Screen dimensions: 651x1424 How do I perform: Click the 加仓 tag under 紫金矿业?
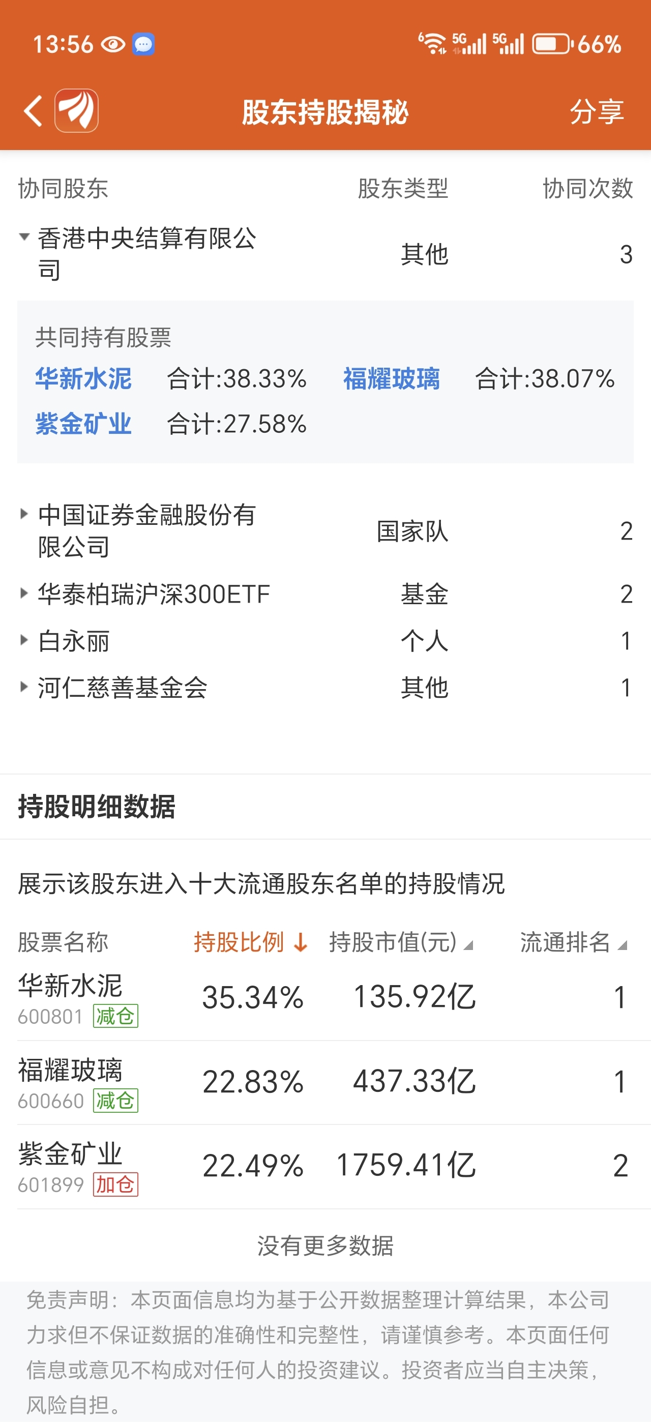click(115, 1184)
